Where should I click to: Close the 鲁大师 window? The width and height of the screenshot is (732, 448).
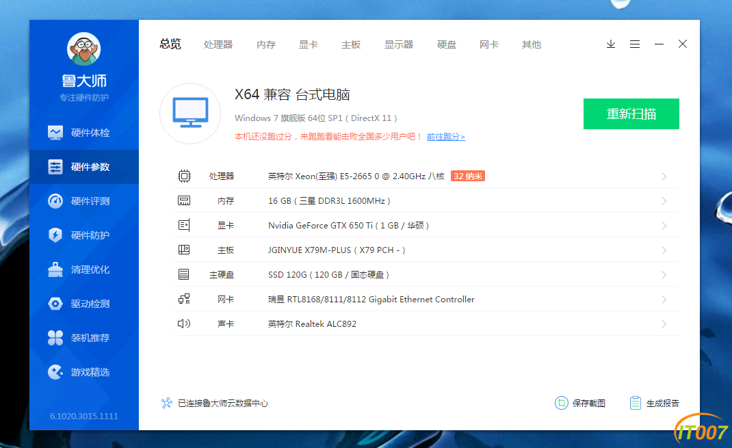click(683, 44)
